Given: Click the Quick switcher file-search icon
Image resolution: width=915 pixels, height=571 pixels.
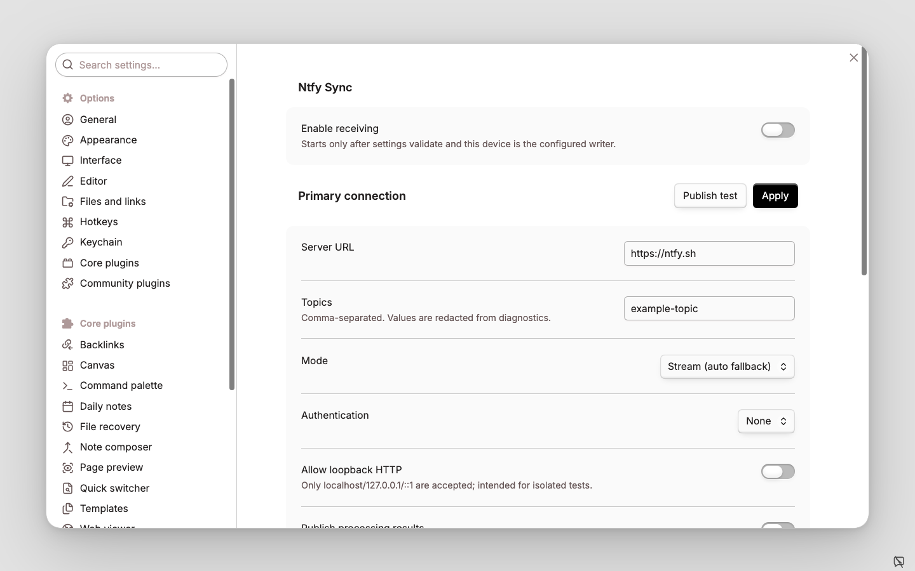Looking at the screenshot, I should (68, 489).
